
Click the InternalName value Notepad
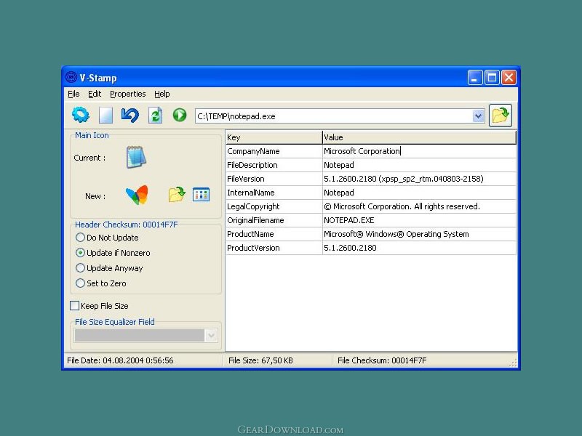[x=420, y=193]
